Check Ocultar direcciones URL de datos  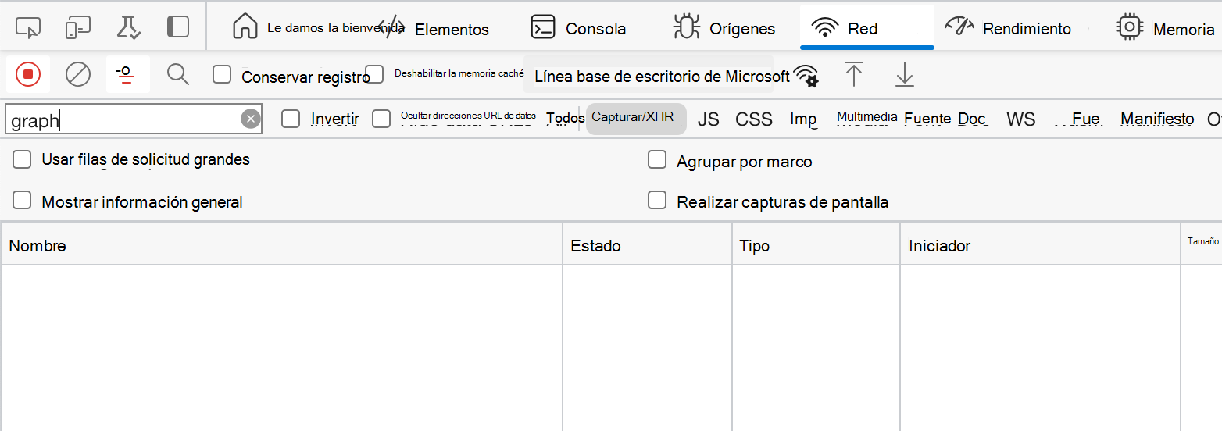coord(381,119)
